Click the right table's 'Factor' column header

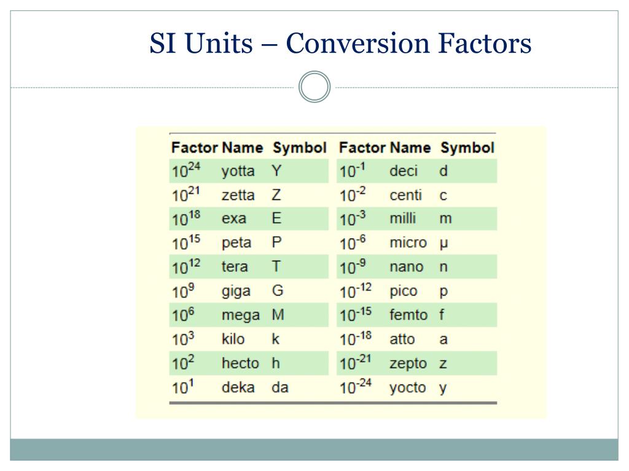[x=362, y=147]
